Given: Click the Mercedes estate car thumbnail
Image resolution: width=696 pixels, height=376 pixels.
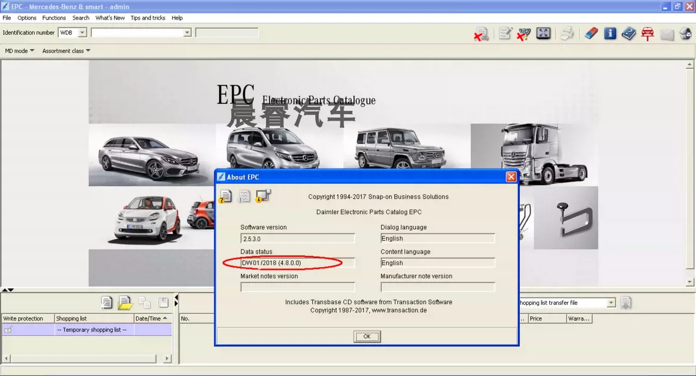Looking at the screenshot, I should pos(152,155).
